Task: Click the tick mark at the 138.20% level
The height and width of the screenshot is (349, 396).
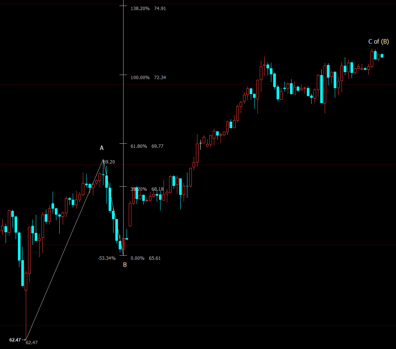Action: pos(124,6)
